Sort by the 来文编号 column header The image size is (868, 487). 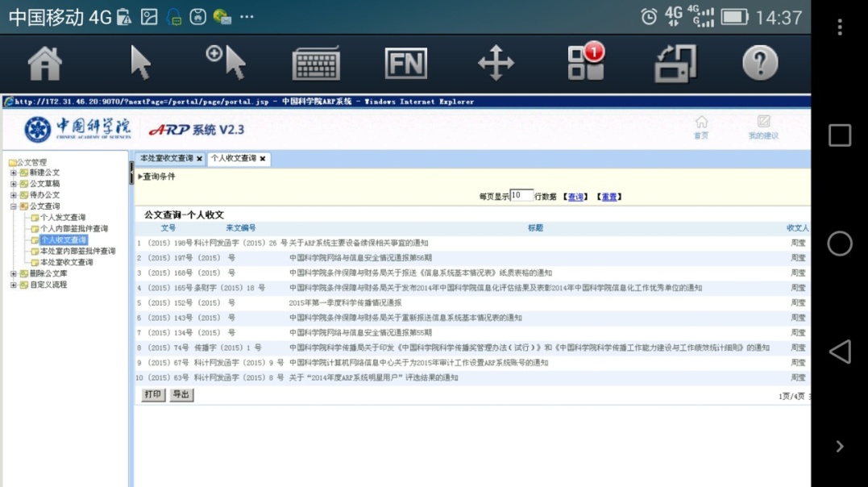pos(241,227)
